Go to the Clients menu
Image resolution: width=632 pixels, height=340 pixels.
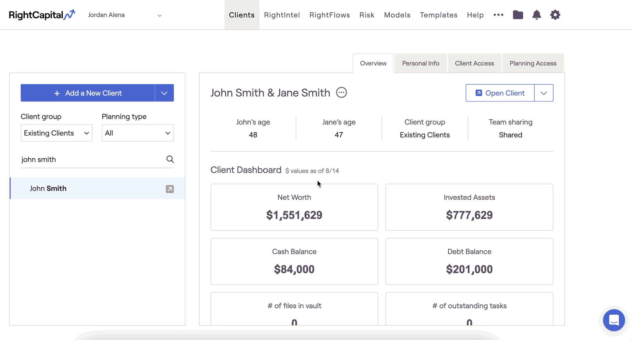click(x=242, y=15)
